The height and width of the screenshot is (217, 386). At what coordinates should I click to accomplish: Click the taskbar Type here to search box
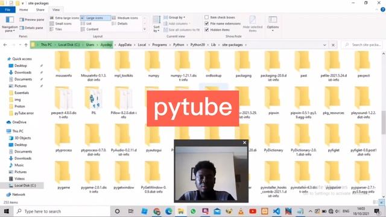[62, 212]
